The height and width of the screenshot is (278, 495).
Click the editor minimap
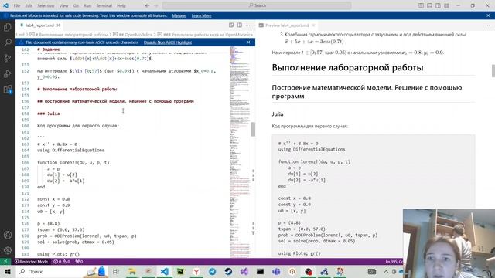[240, 151]
